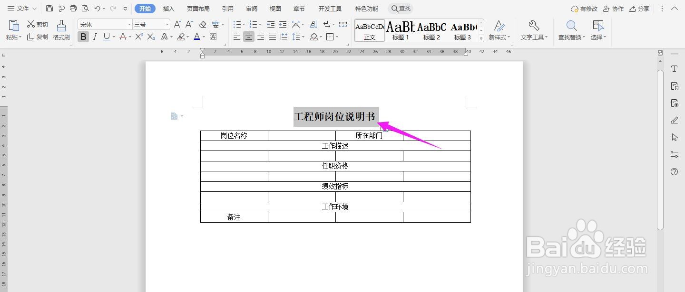
Task: Click the Paste (粘贴) clipboard icon
Action: 14,26
